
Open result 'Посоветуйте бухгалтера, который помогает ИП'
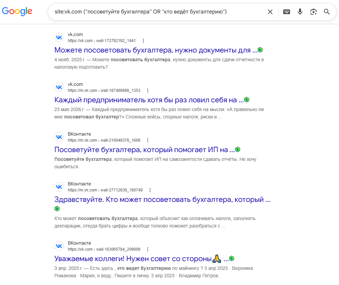[144, 150]
